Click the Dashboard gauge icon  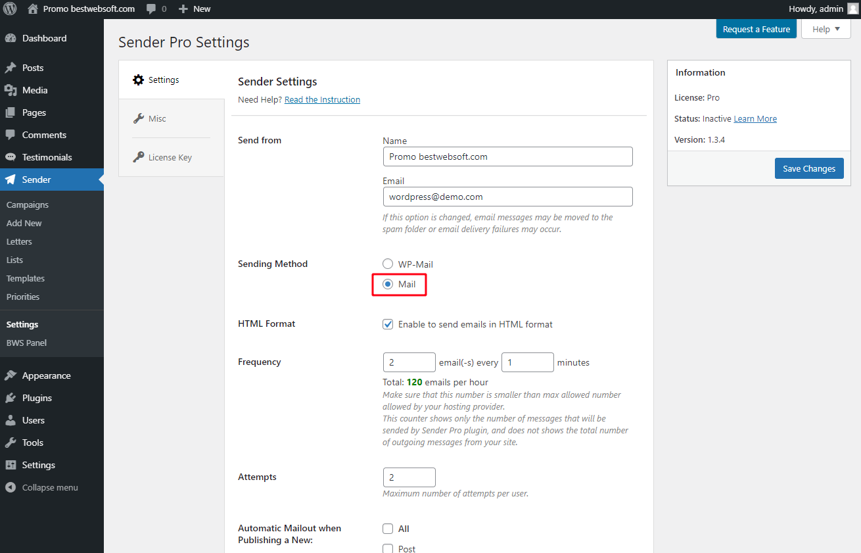pyautogui.click(x=11, y=38)
